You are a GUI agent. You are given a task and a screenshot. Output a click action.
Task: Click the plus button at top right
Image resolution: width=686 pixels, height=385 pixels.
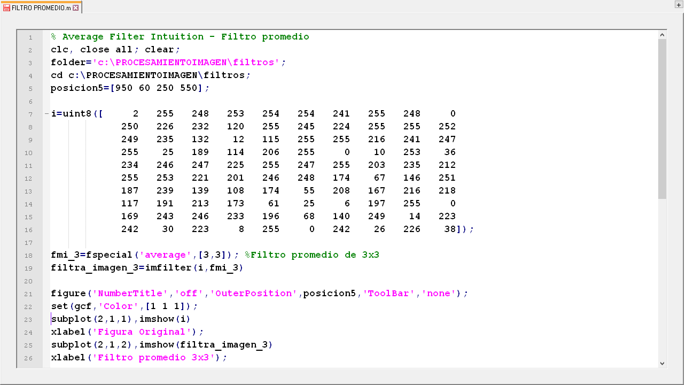coord(679,5)
